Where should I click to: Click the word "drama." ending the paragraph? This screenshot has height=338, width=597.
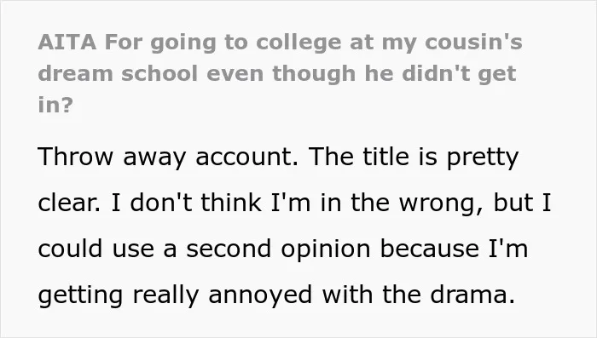(x=472, y=295)
